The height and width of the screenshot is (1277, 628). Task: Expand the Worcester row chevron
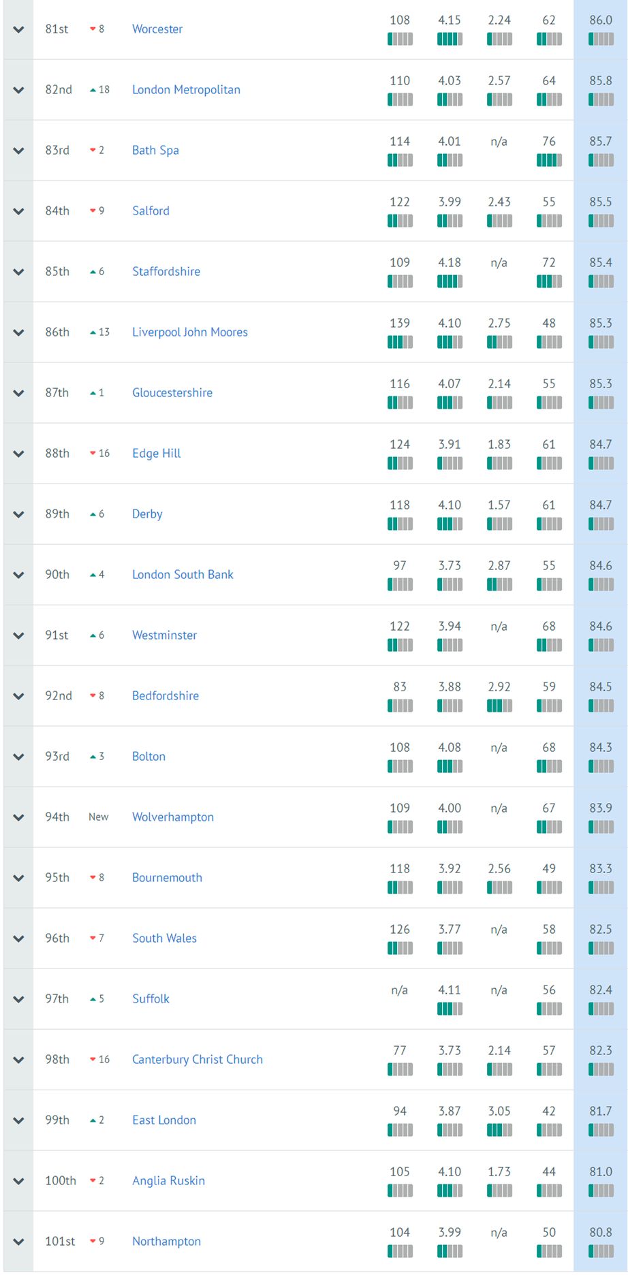point(18,29)
